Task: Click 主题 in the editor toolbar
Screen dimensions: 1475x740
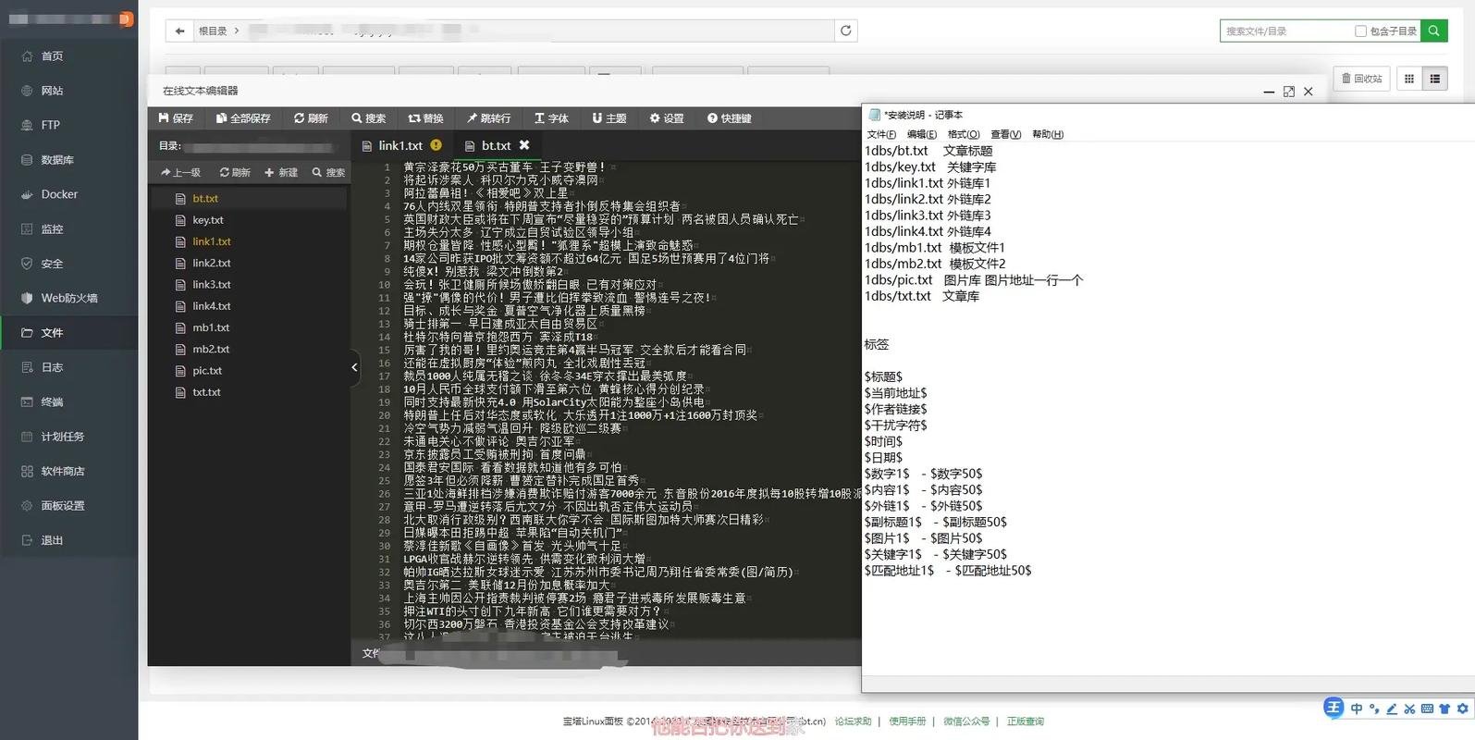Action: tap(609, 118)
